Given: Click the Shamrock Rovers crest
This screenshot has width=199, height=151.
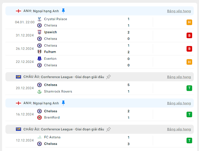Looking at the screenshot, I should tap(39, 92).
